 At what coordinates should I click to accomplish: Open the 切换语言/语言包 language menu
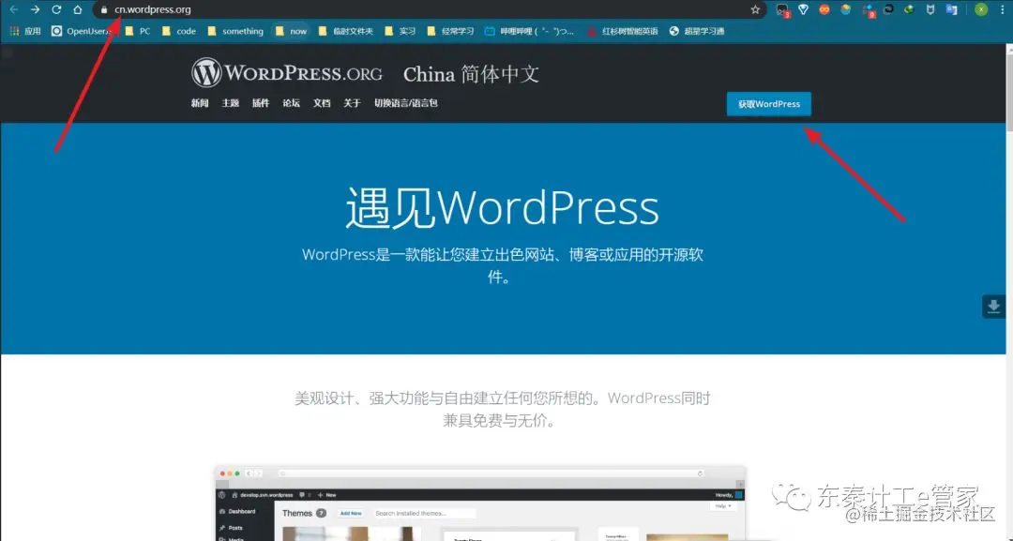(x=409, y=103)
